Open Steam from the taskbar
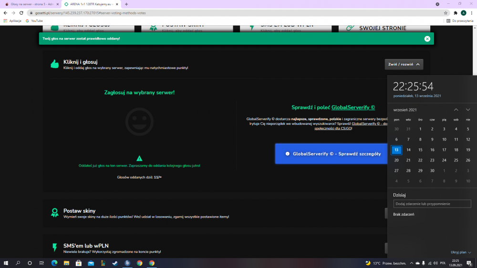The height and width of the screenshot is (268, 477). pos(115,263)
